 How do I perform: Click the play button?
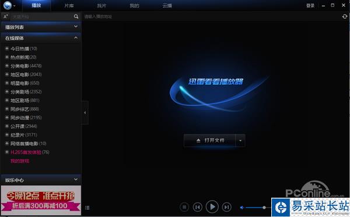point(212,206)
